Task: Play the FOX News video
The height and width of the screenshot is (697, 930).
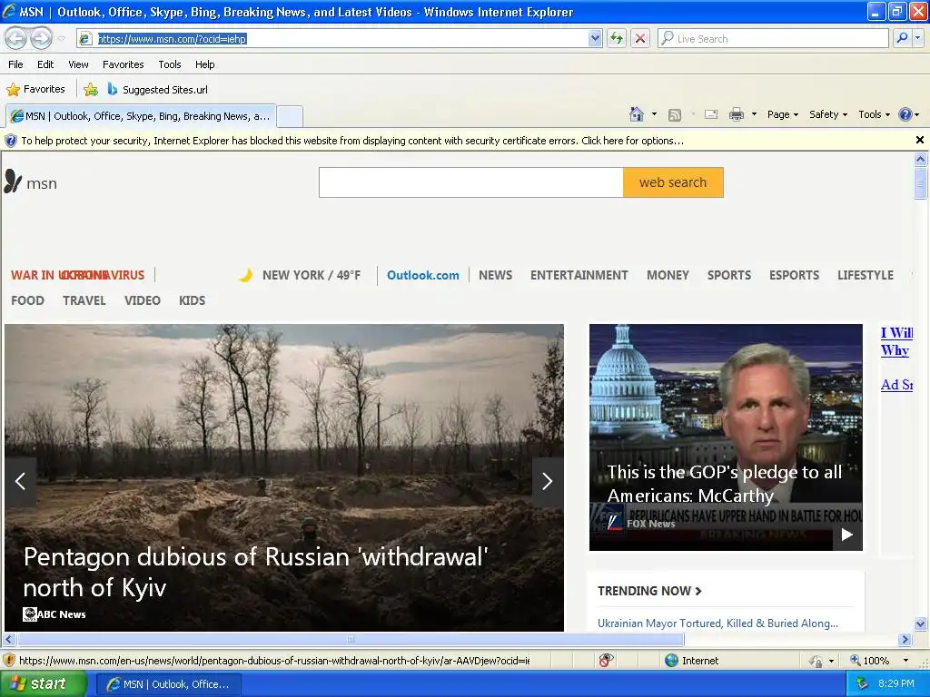Action: tap(847, 535)
